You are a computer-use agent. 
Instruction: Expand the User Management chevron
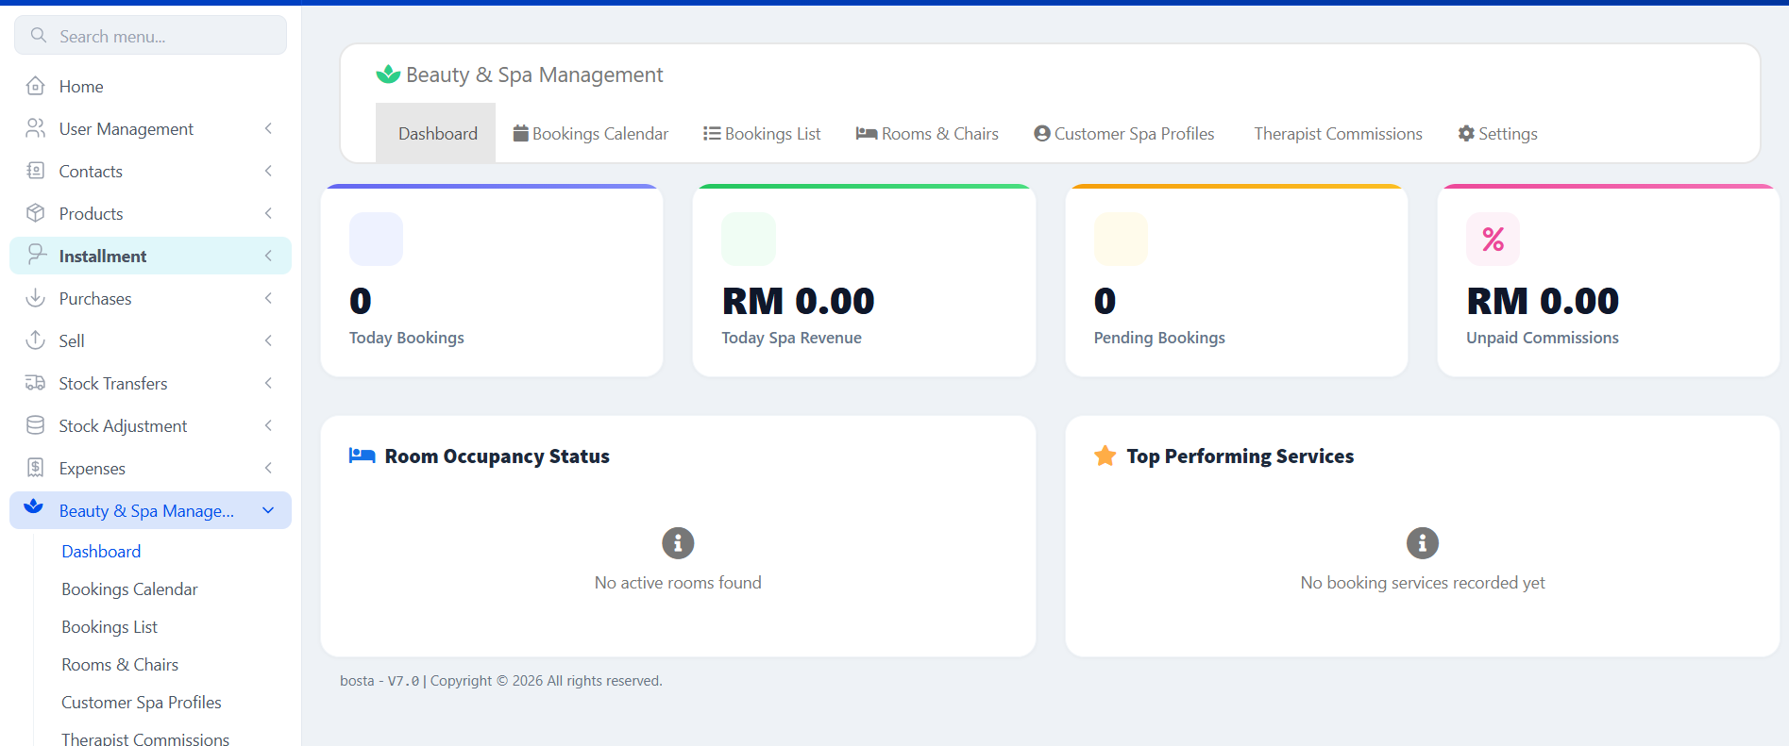coord(269,128)
